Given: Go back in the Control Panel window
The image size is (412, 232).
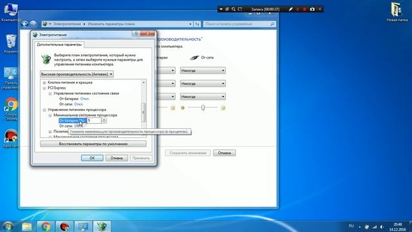Looking at the screenshot, I should pos(24,24).
